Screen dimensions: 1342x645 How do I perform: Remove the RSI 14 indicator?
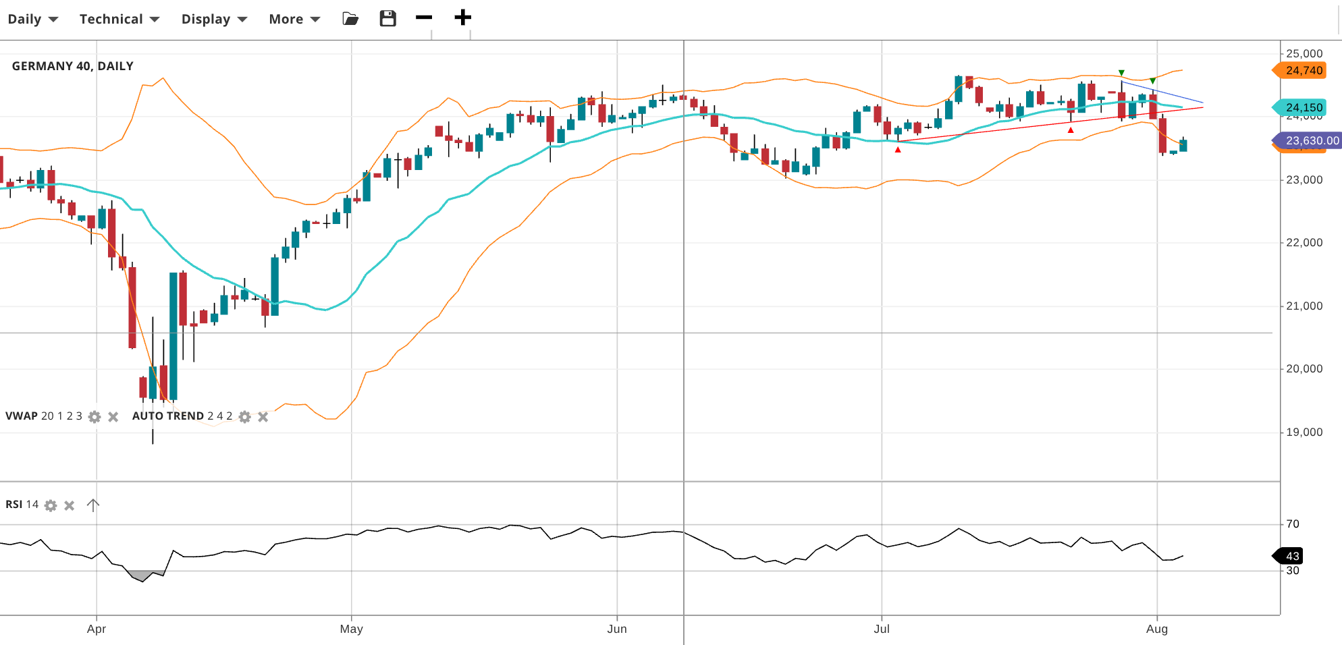(70, 505)
